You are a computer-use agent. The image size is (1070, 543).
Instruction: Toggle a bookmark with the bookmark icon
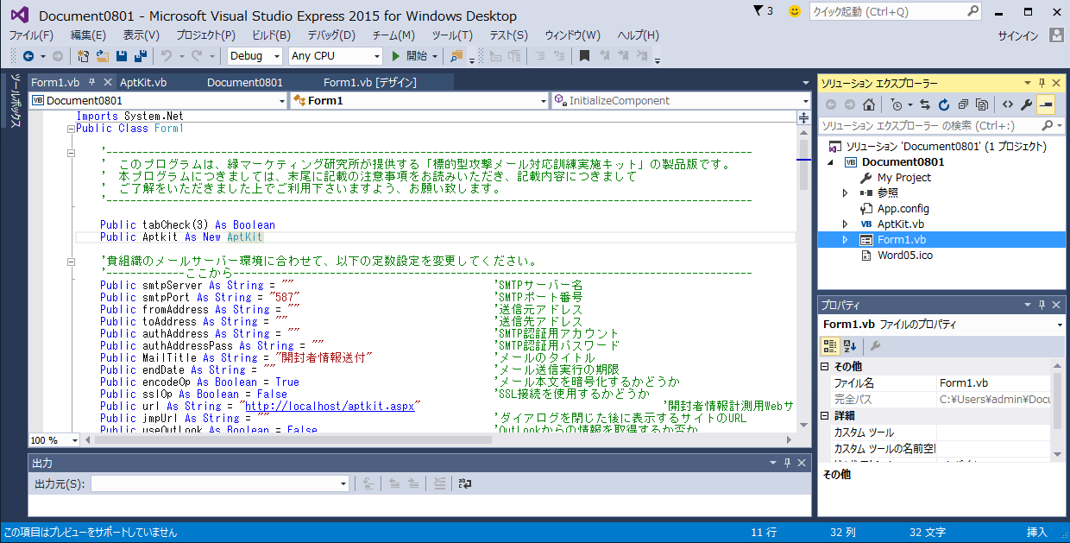[584, 56]
